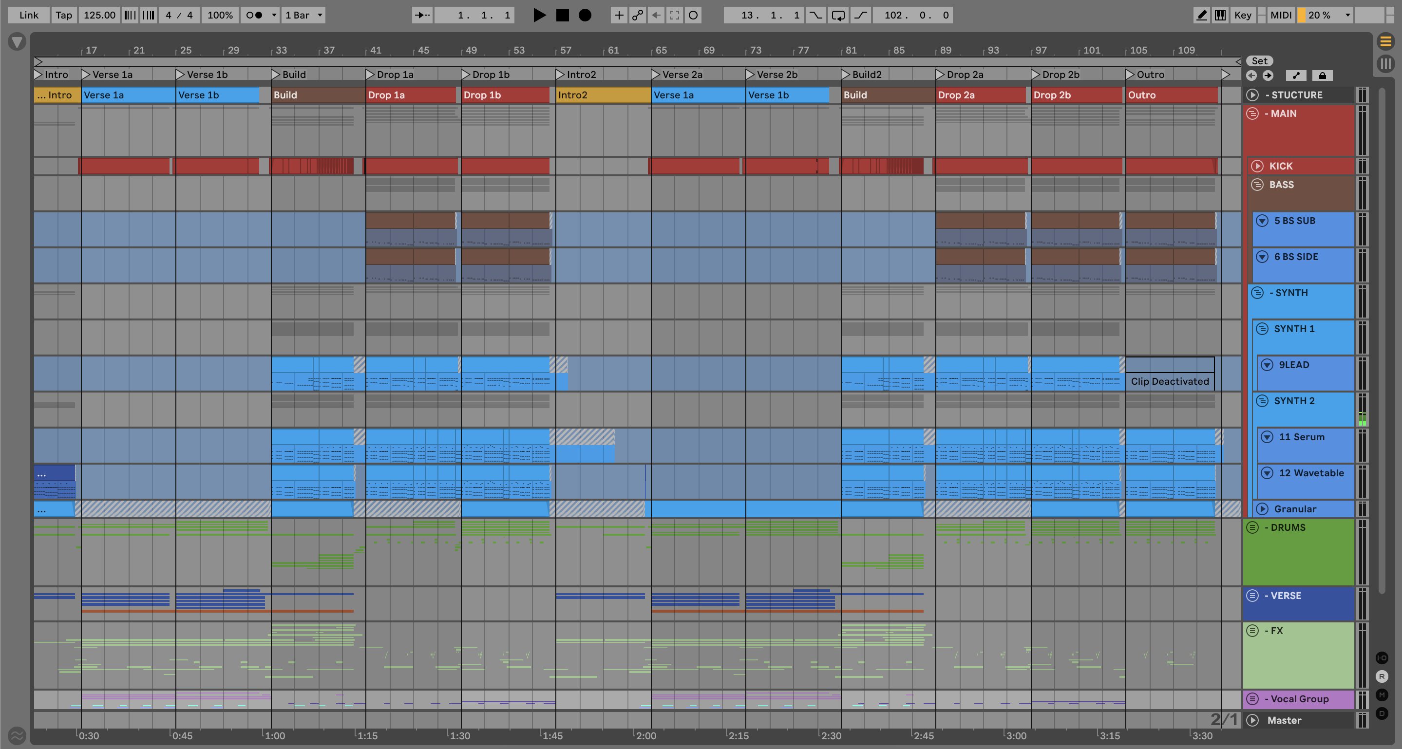Unfold the 9LEAD track
This screenshot has height=749, width=1402.
coord(1267,365)
